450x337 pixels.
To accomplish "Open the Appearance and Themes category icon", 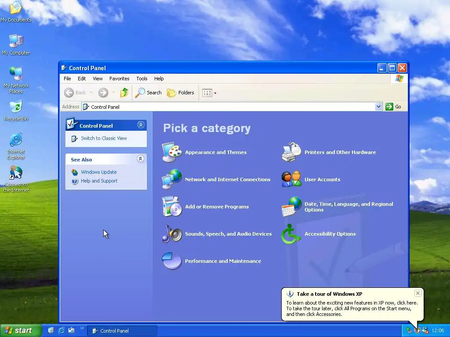I will (x=172, y=152).
